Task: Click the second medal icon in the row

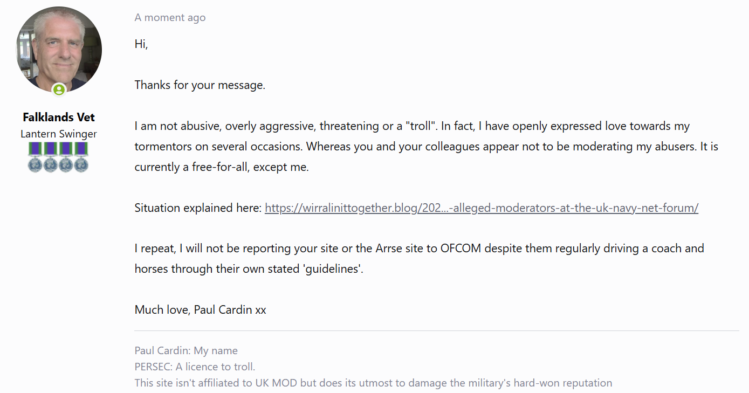Action: [51, 157]
